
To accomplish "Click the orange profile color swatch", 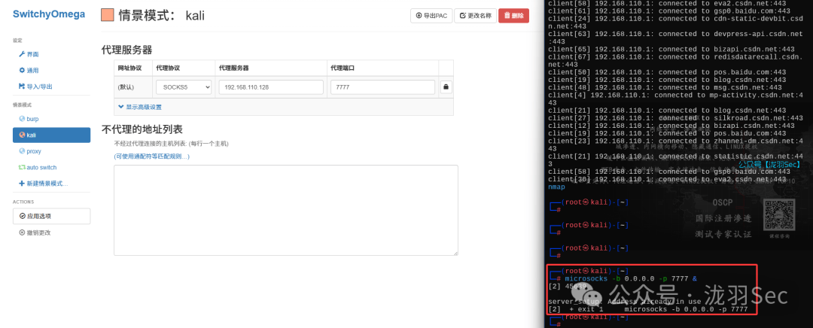I will (108, 15).
